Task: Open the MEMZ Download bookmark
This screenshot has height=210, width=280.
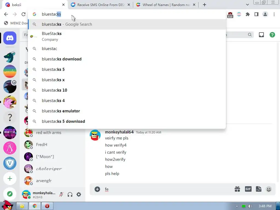Action: [16, 23]
